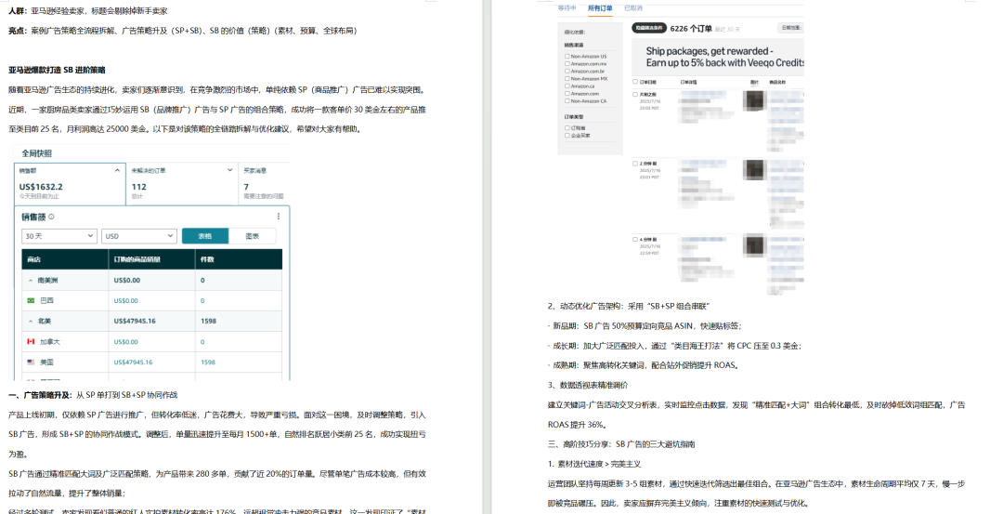Click the 1598 units link in 美国 row
Screen dimensions: 1003x514
pos(208,362)
